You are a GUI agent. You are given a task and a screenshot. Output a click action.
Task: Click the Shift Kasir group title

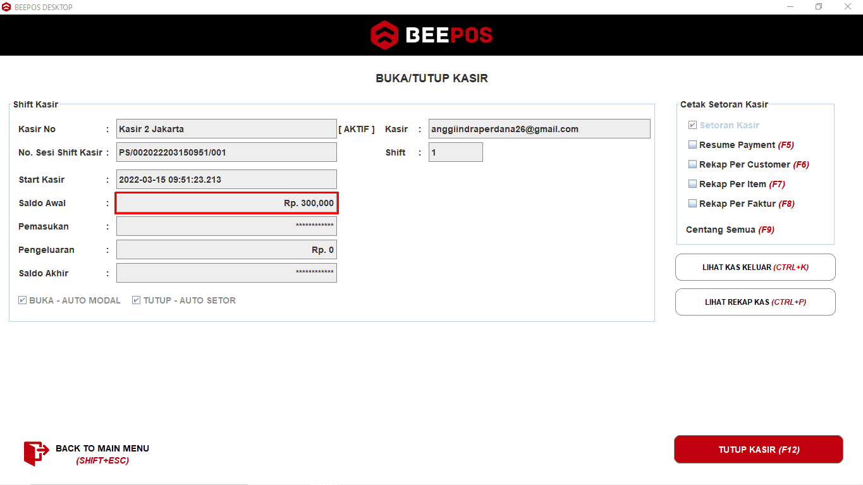click(35, 104)
